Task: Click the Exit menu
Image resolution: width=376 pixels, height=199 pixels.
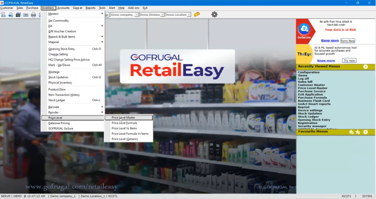Action: tap(145, 8)
